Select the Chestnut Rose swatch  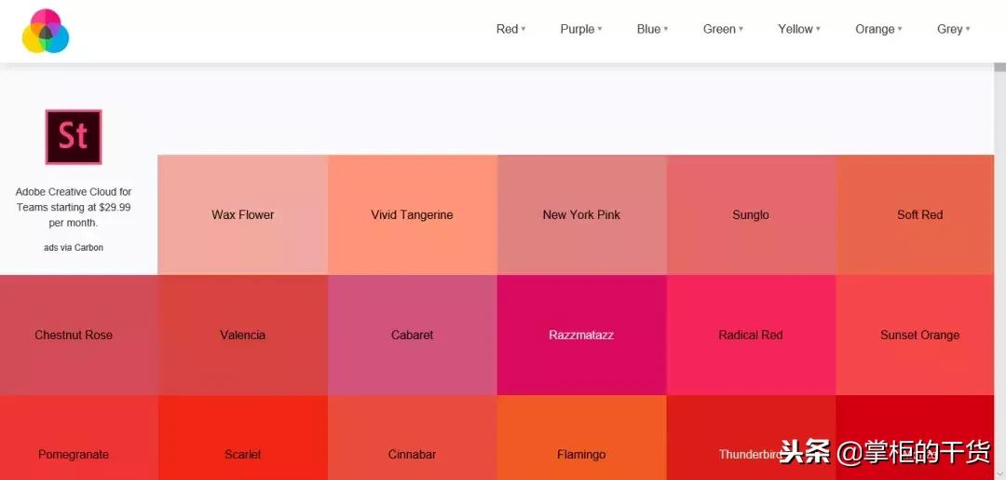[x=74, y=335]
